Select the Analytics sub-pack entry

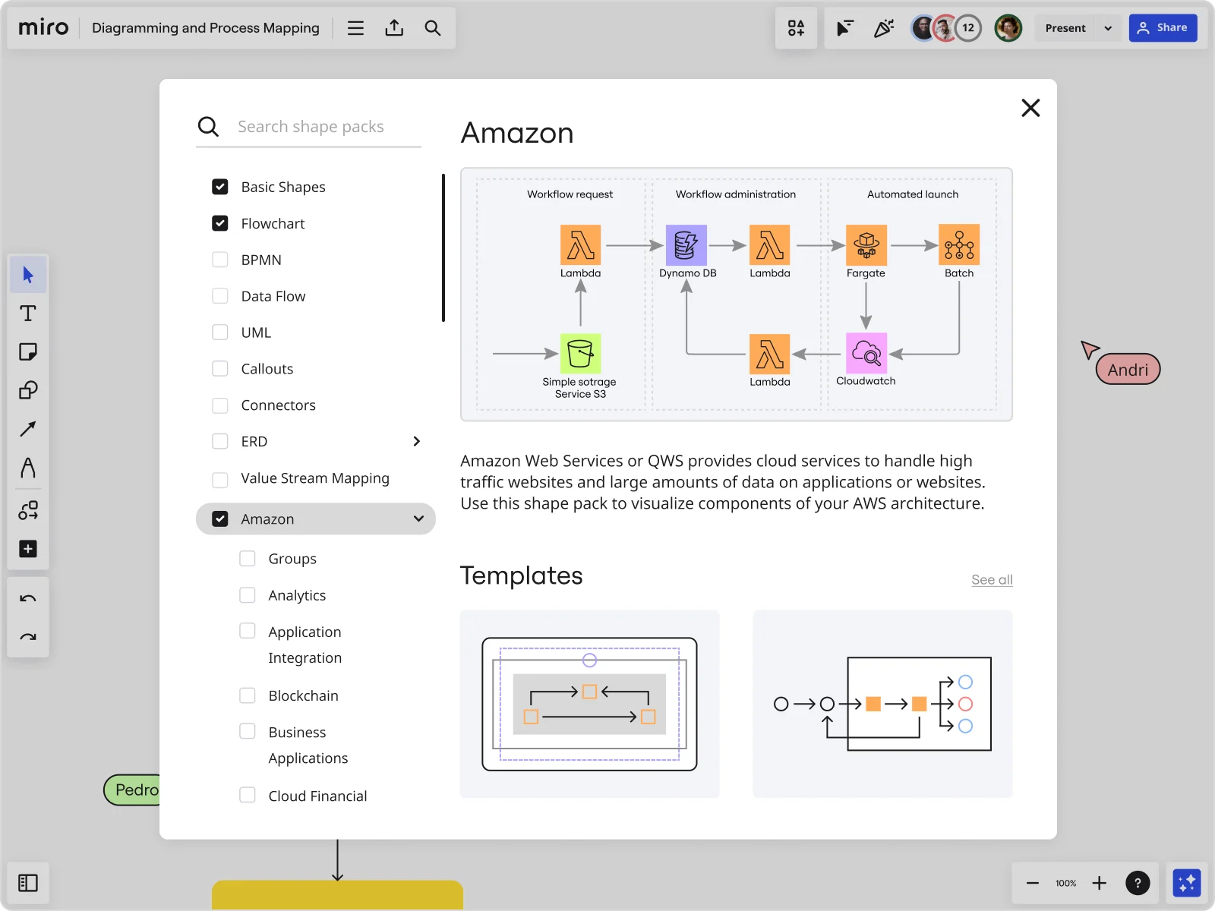tap(247, 594)
